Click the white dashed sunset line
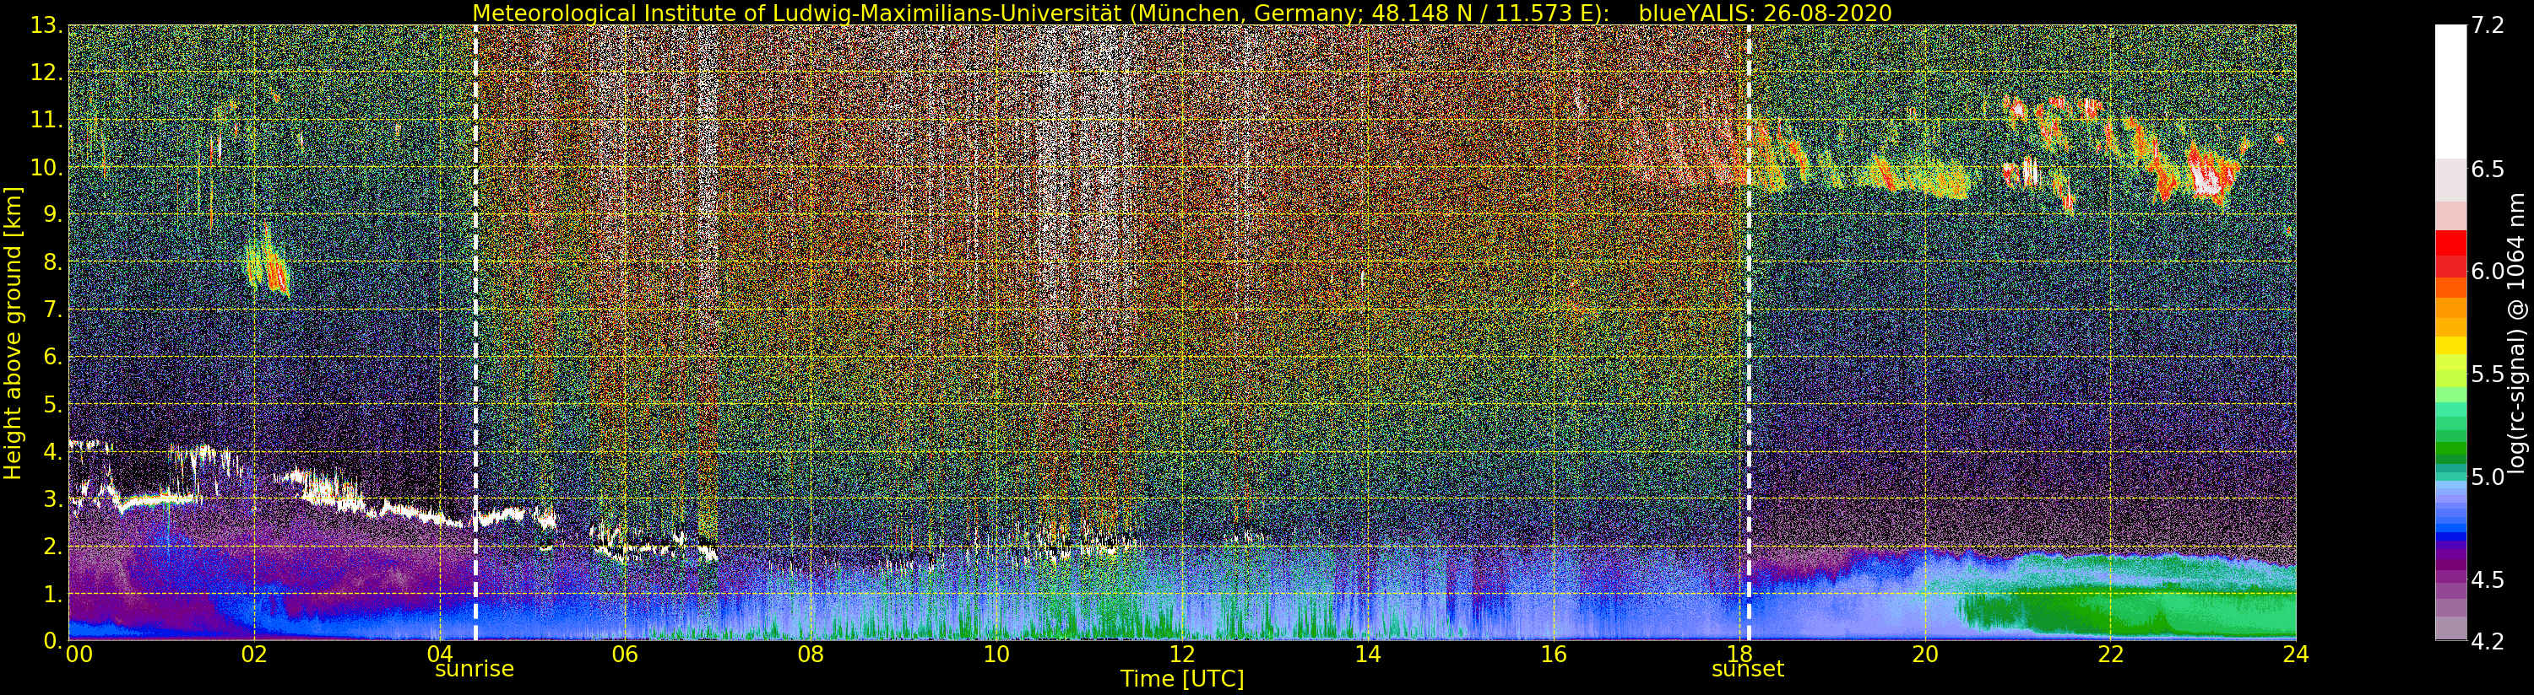Image resolution: width=2534 pixels, height=695 pixels. coord(1748,332)
